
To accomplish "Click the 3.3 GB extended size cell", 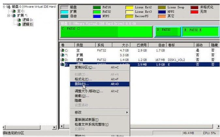I will point(124,55).
